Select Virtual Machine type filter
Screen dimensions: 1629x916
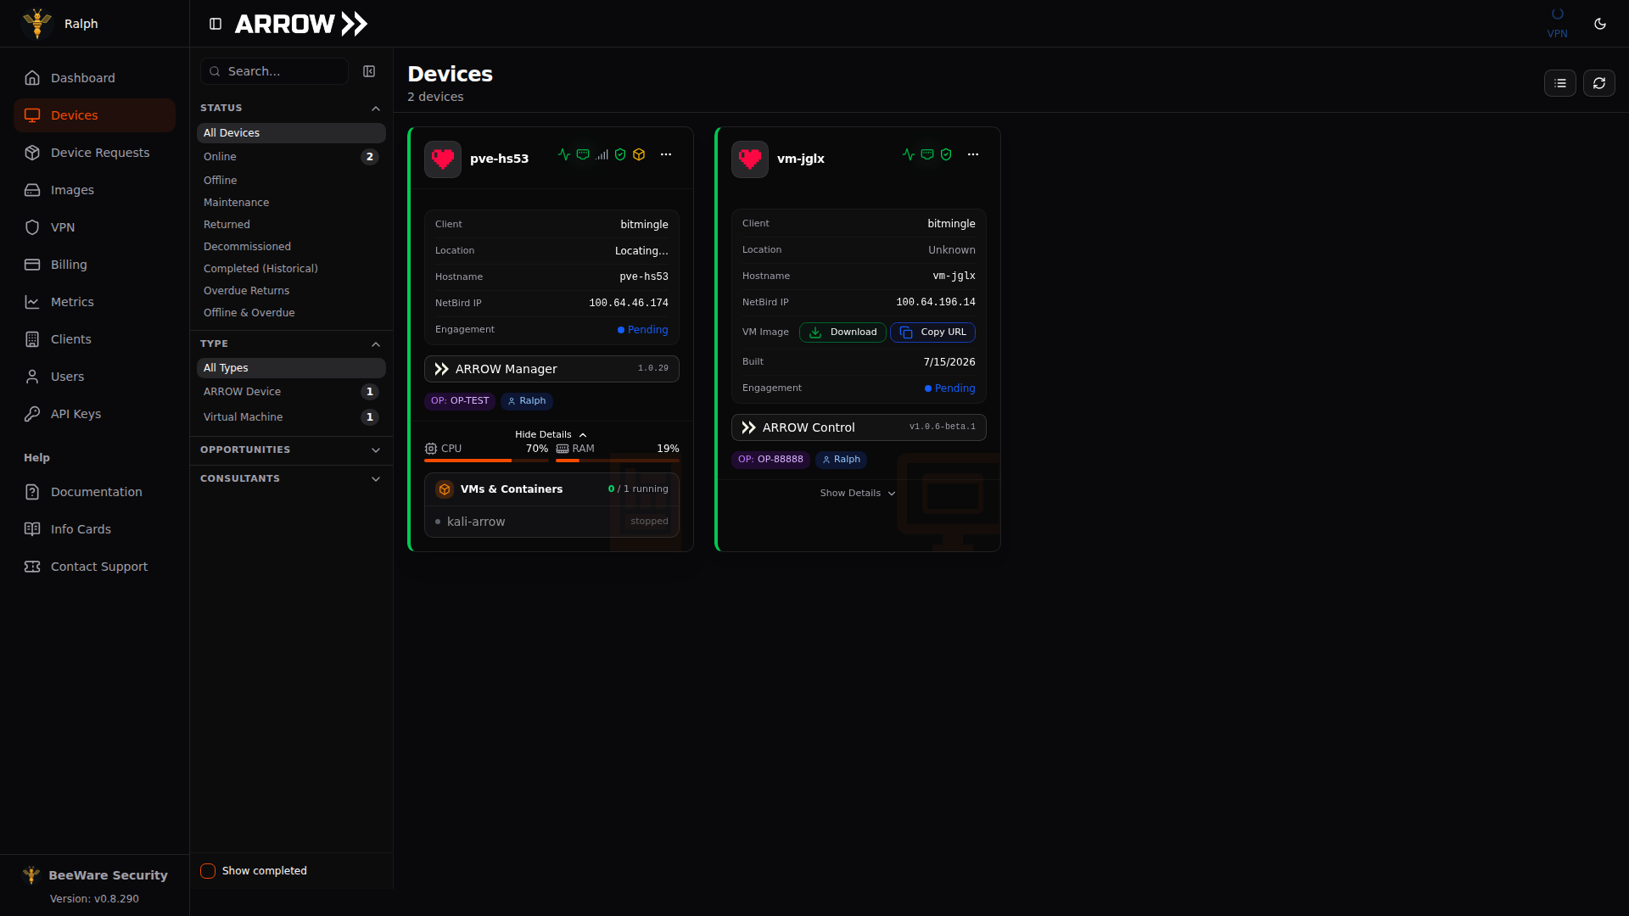(x=291, y=417)
